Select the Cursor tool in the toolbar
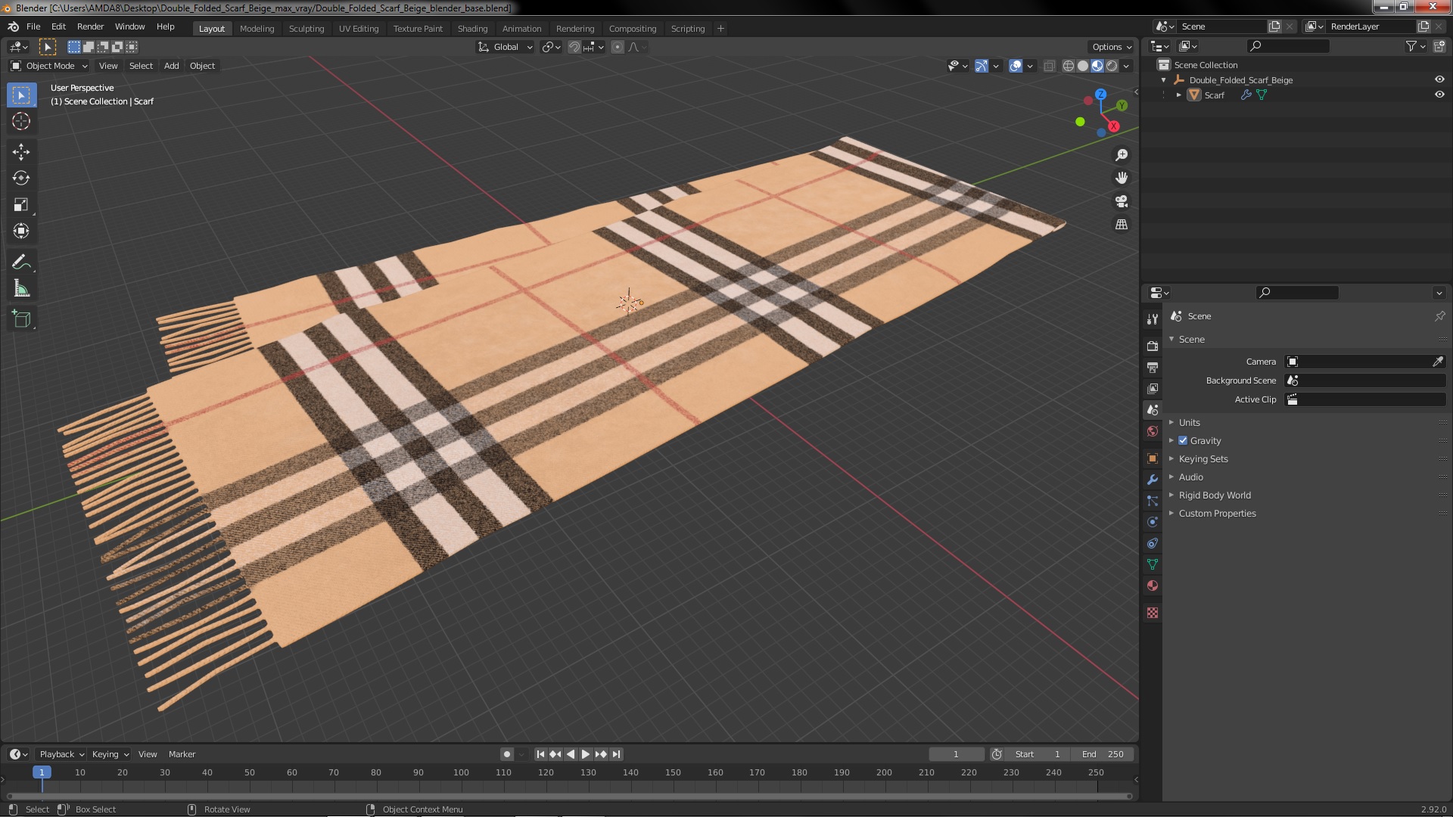Viewport: 1453px width, 817px height. point(21,122)
